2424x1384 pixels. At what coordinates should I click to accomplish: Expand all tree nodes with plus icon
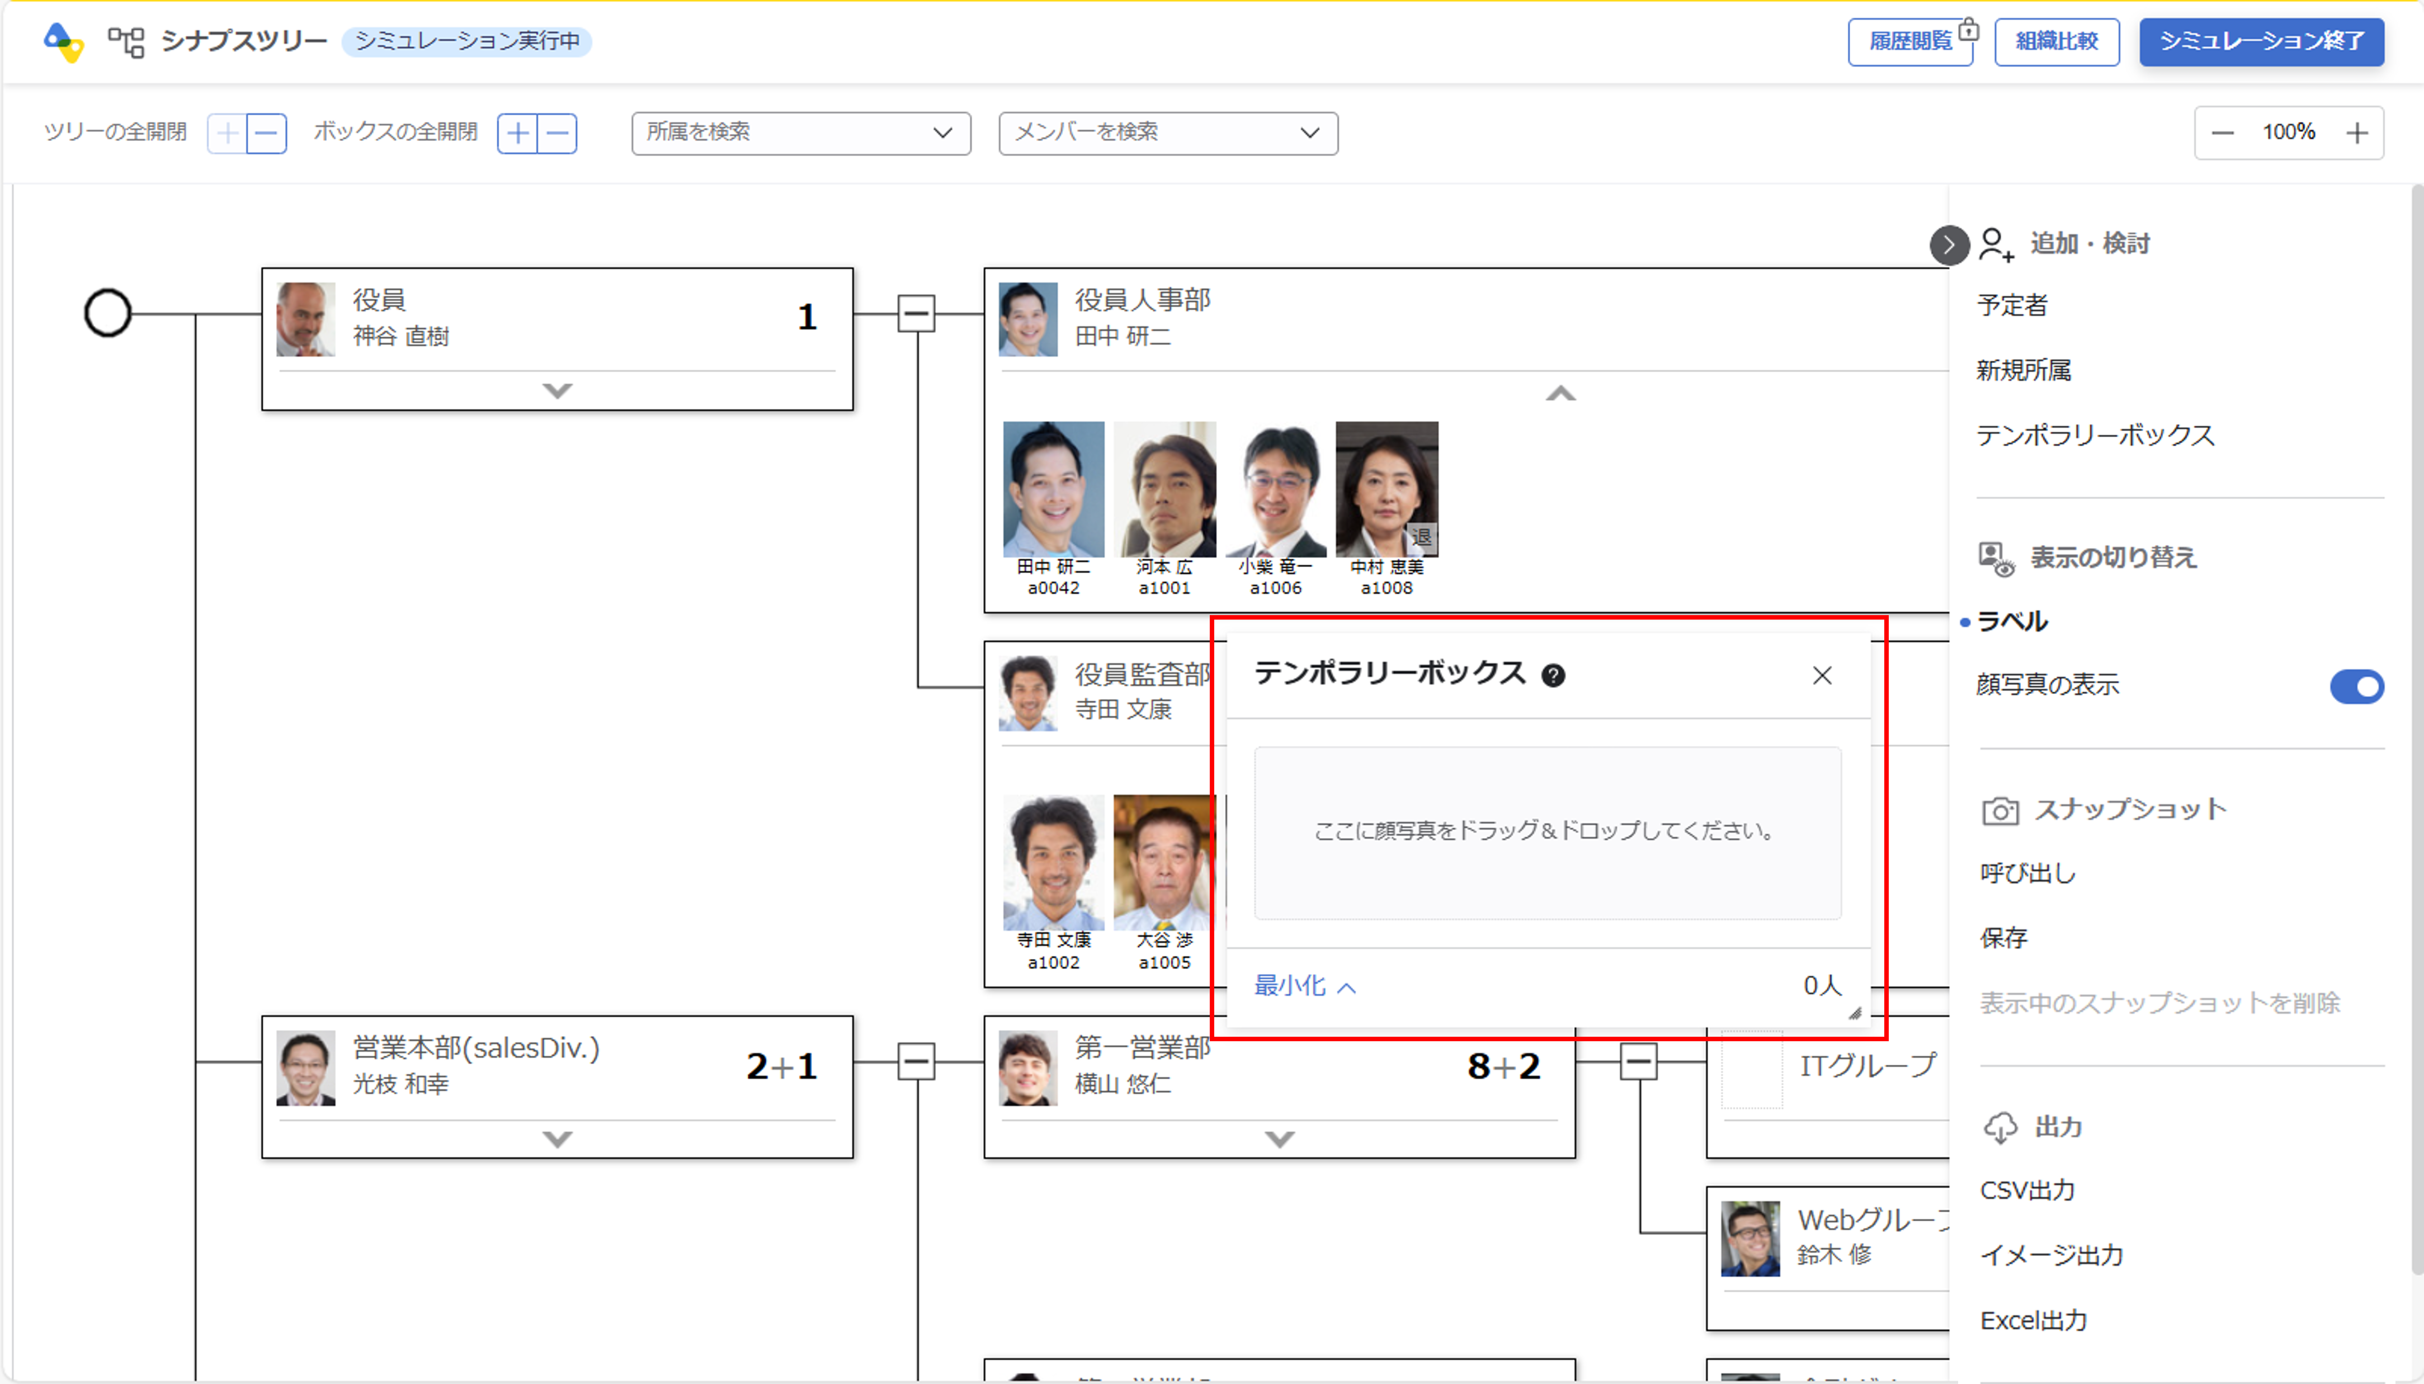[x=227, y=133]
